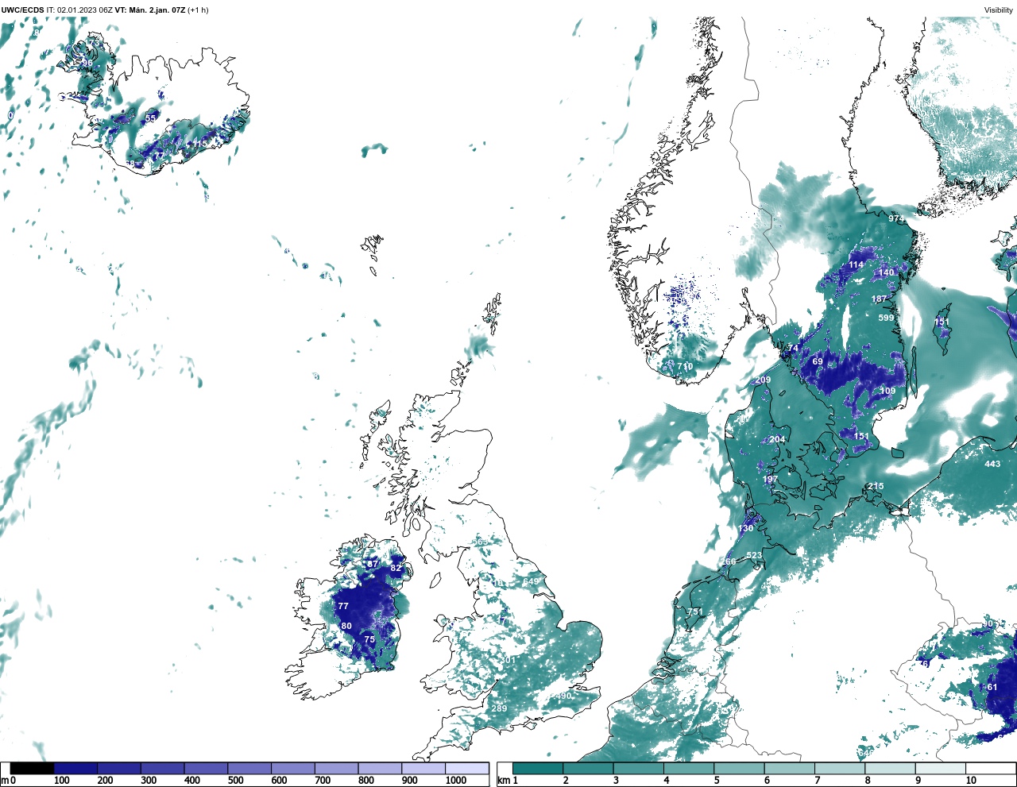Click the white segment right of the 10 km tick
Screen dimensions: 1017x787
tap(990, 768)
